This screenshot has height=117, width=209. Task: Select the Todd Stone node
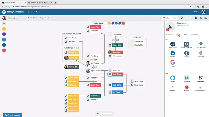[115, 85]
